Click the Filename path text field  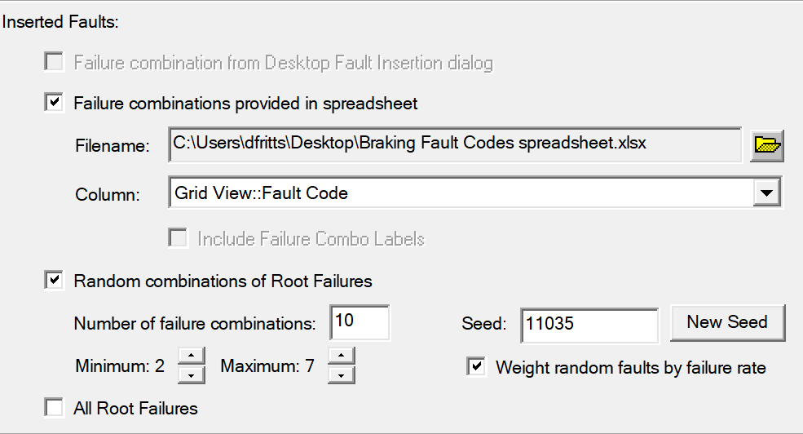tap(453, 144)
